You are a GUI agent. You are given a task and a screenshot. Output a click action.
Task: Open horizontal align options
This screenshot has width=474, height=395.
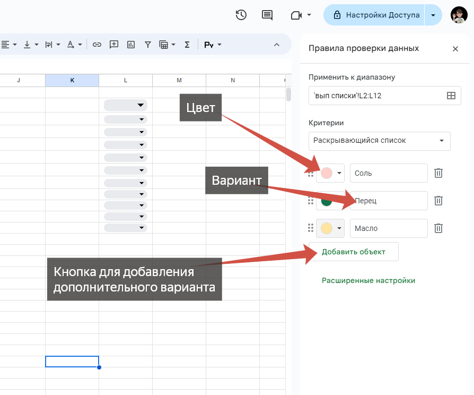pos(8,45)
